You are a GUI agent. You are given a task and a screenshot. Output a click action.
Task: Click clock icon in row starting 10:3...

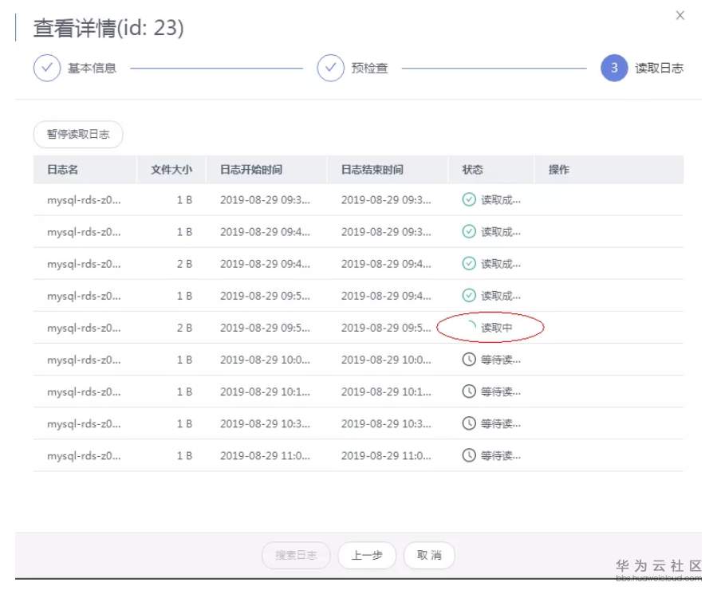pyautogui.click(x=469, y=423)
